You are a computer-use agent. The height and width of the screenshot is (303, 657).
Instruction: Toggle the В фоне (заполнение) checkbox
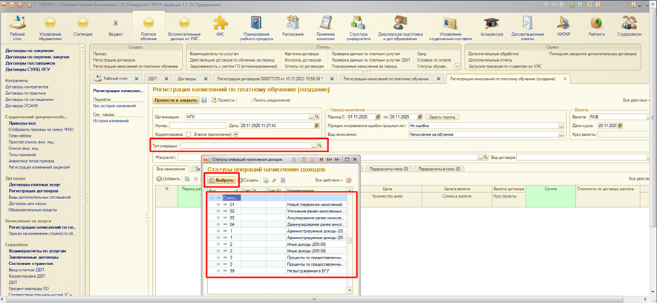pos(236,134)
